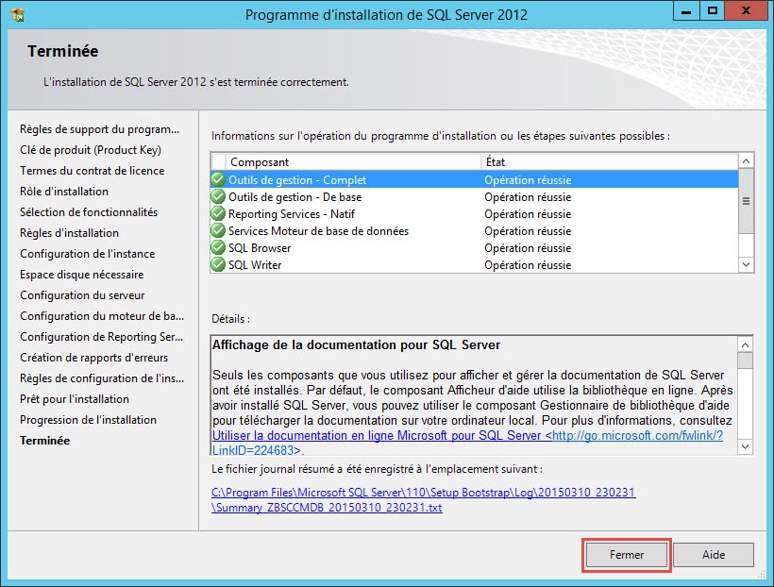The height and width of the screenshot is (587, 774).
Task: Click step 'Création de rapports d'erreurs'
Action: (93, 358)
